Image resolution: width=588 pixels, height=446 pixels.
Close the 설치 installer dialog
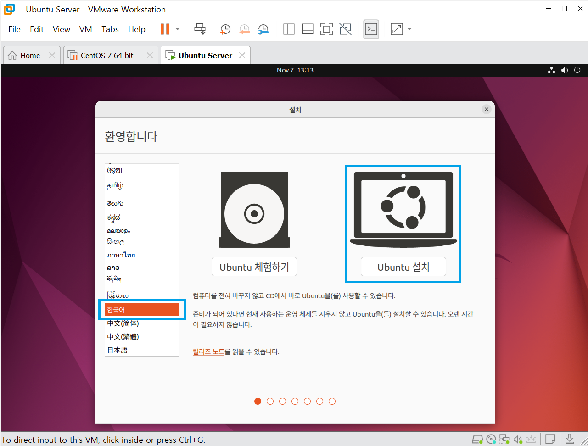(x=487, y=109)
